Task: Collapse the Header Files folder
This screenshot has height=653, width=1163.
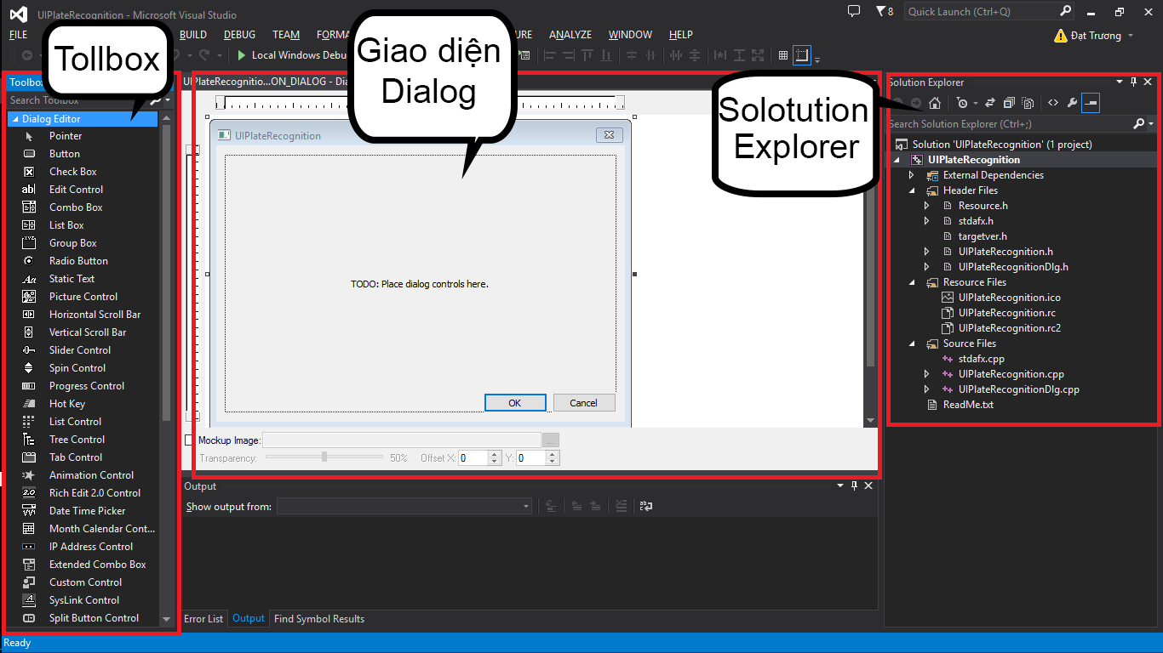Action: (911, 190)
